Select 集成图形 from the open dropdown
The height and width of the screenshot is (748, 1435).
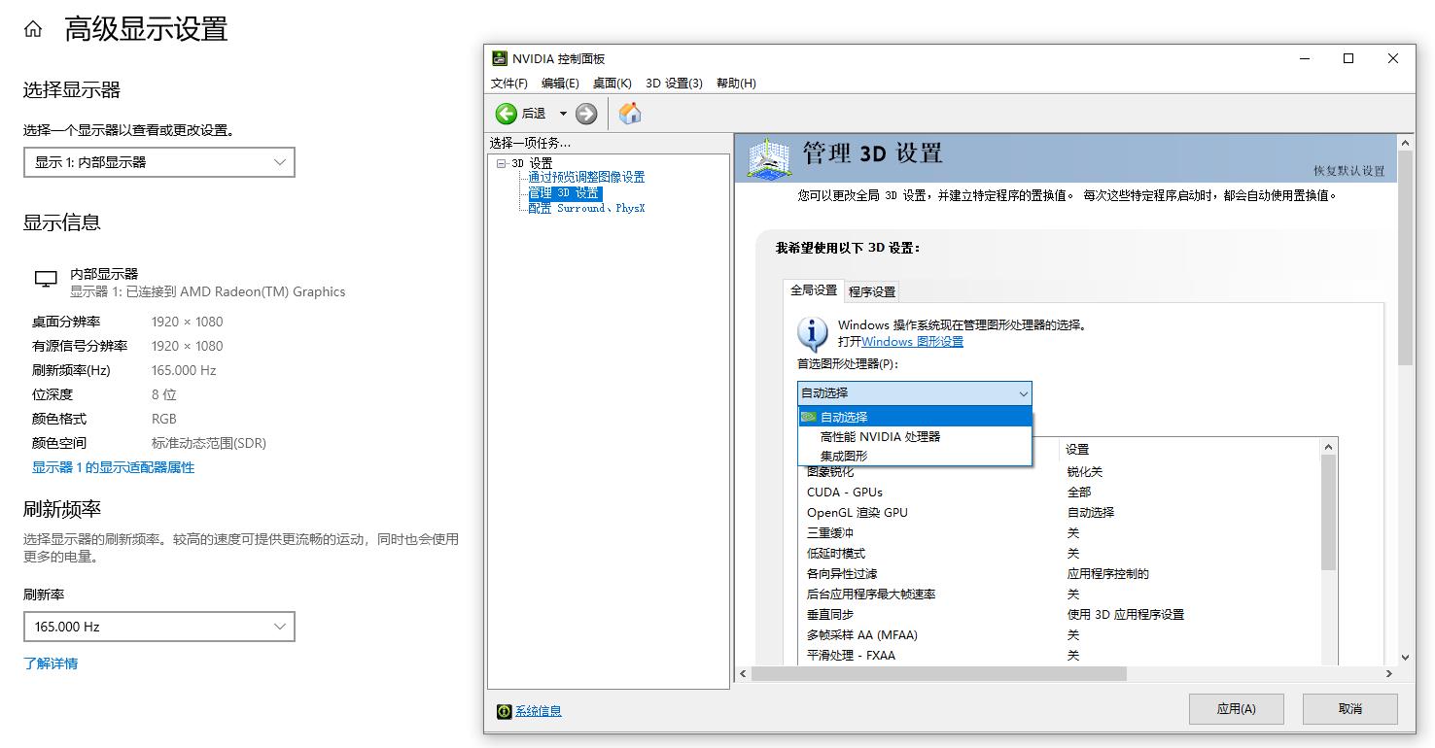click(x=845, y=454)
